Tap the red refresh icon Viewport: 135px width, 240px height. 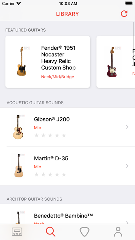(x=124, y=14)
